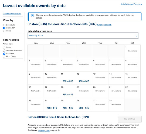The height and width of the screenshot is (134, 146).
Task: Select the Calendar view radio button
Action: (4, 28)
